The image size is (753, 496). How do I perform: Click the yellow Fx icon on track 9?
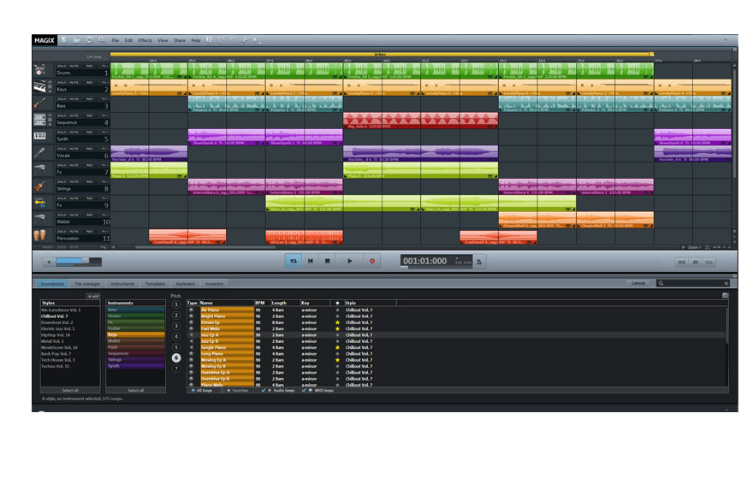40,203
